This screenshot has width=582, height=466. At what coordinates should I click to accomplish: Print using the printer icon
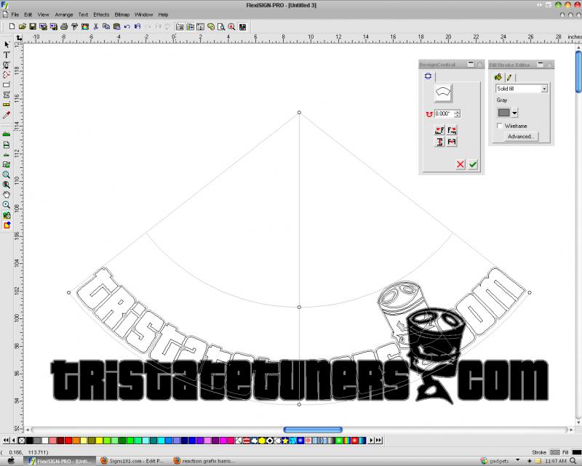tap(64, 26)
